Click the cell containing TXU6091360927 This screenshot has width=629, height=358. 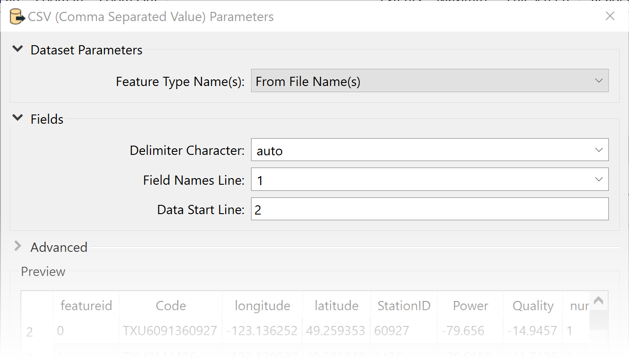pyautogui.click(x=170, y=331)
